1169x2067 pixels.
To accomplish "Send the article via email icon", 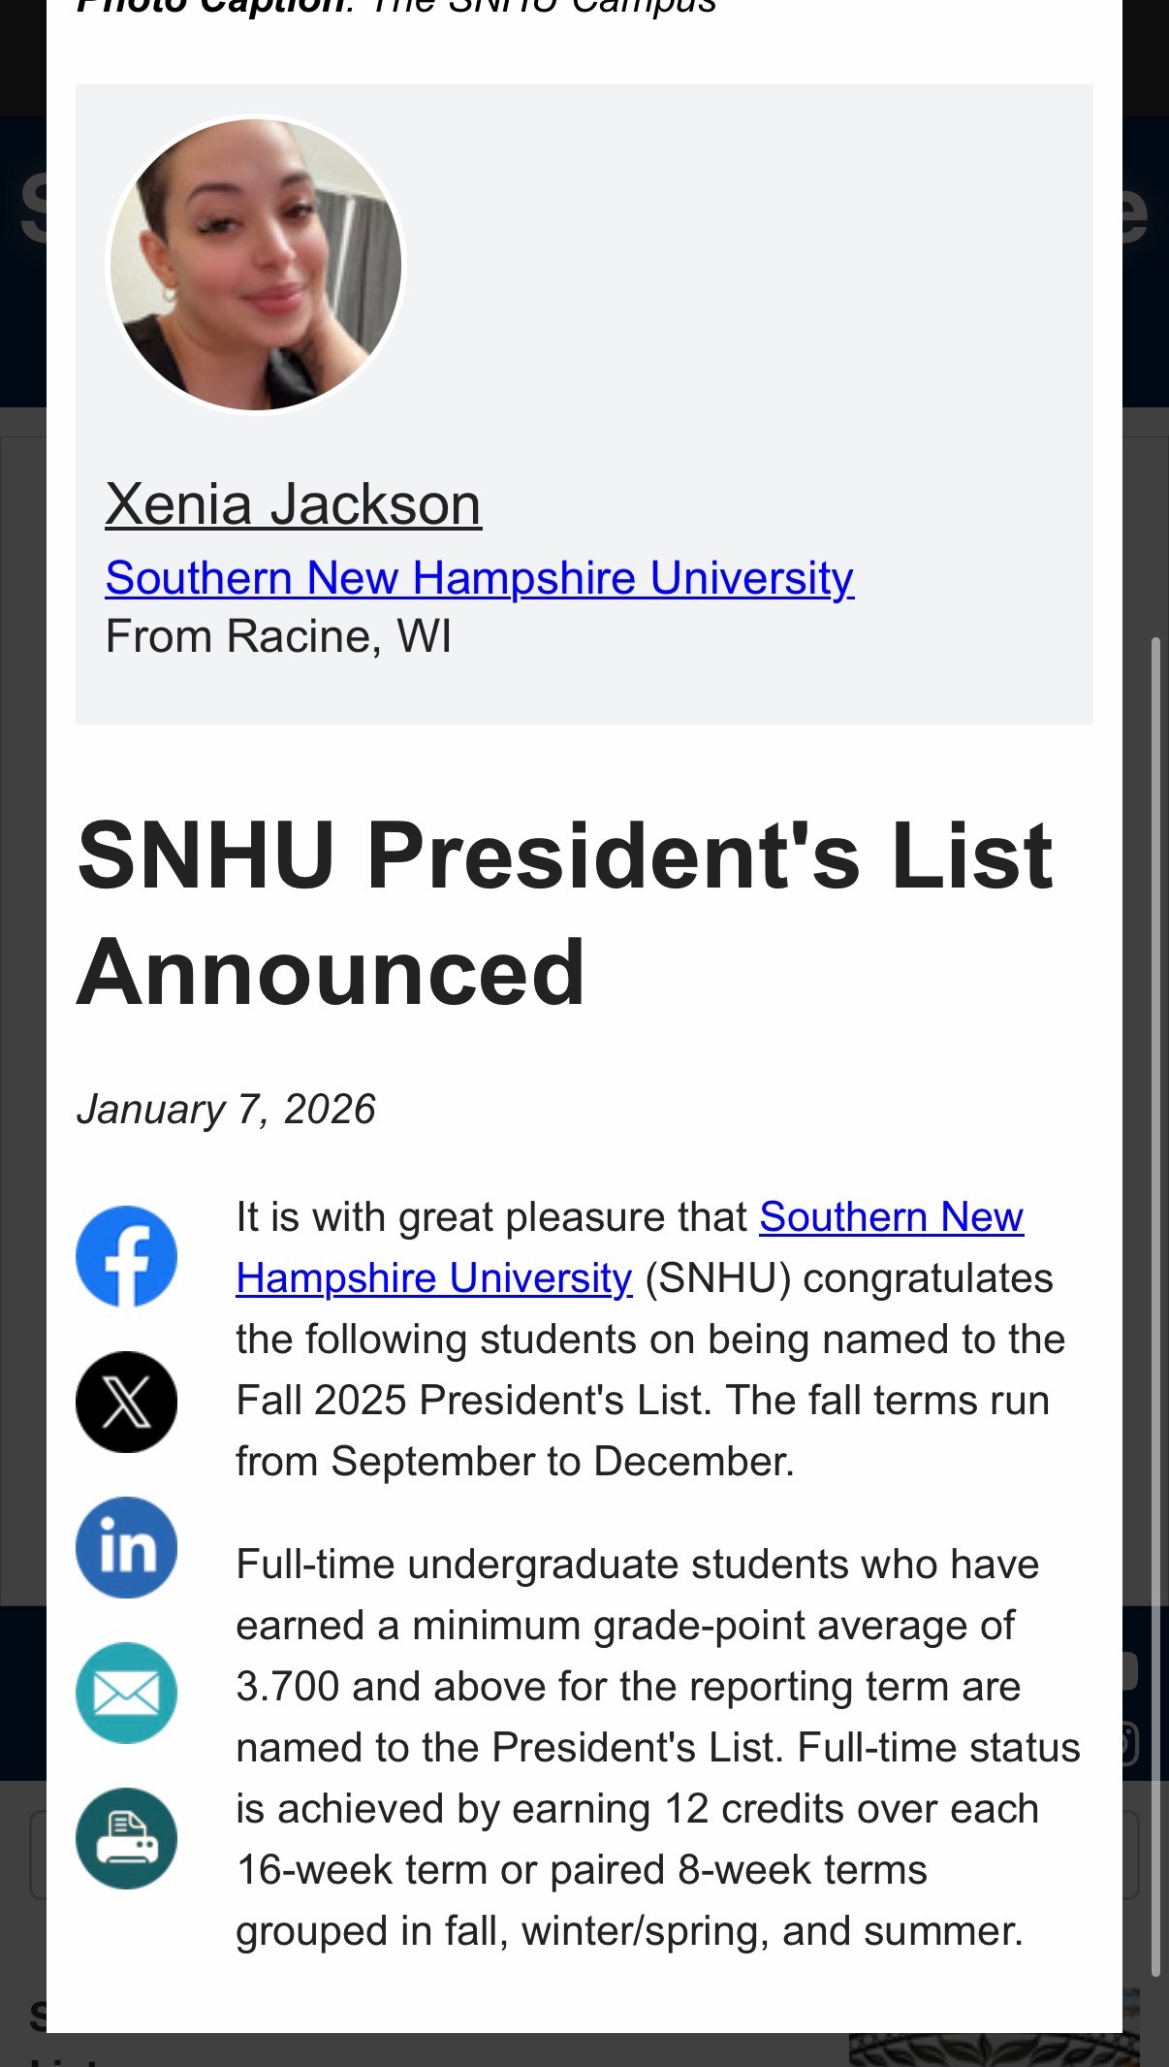I will click(126, 1693).
